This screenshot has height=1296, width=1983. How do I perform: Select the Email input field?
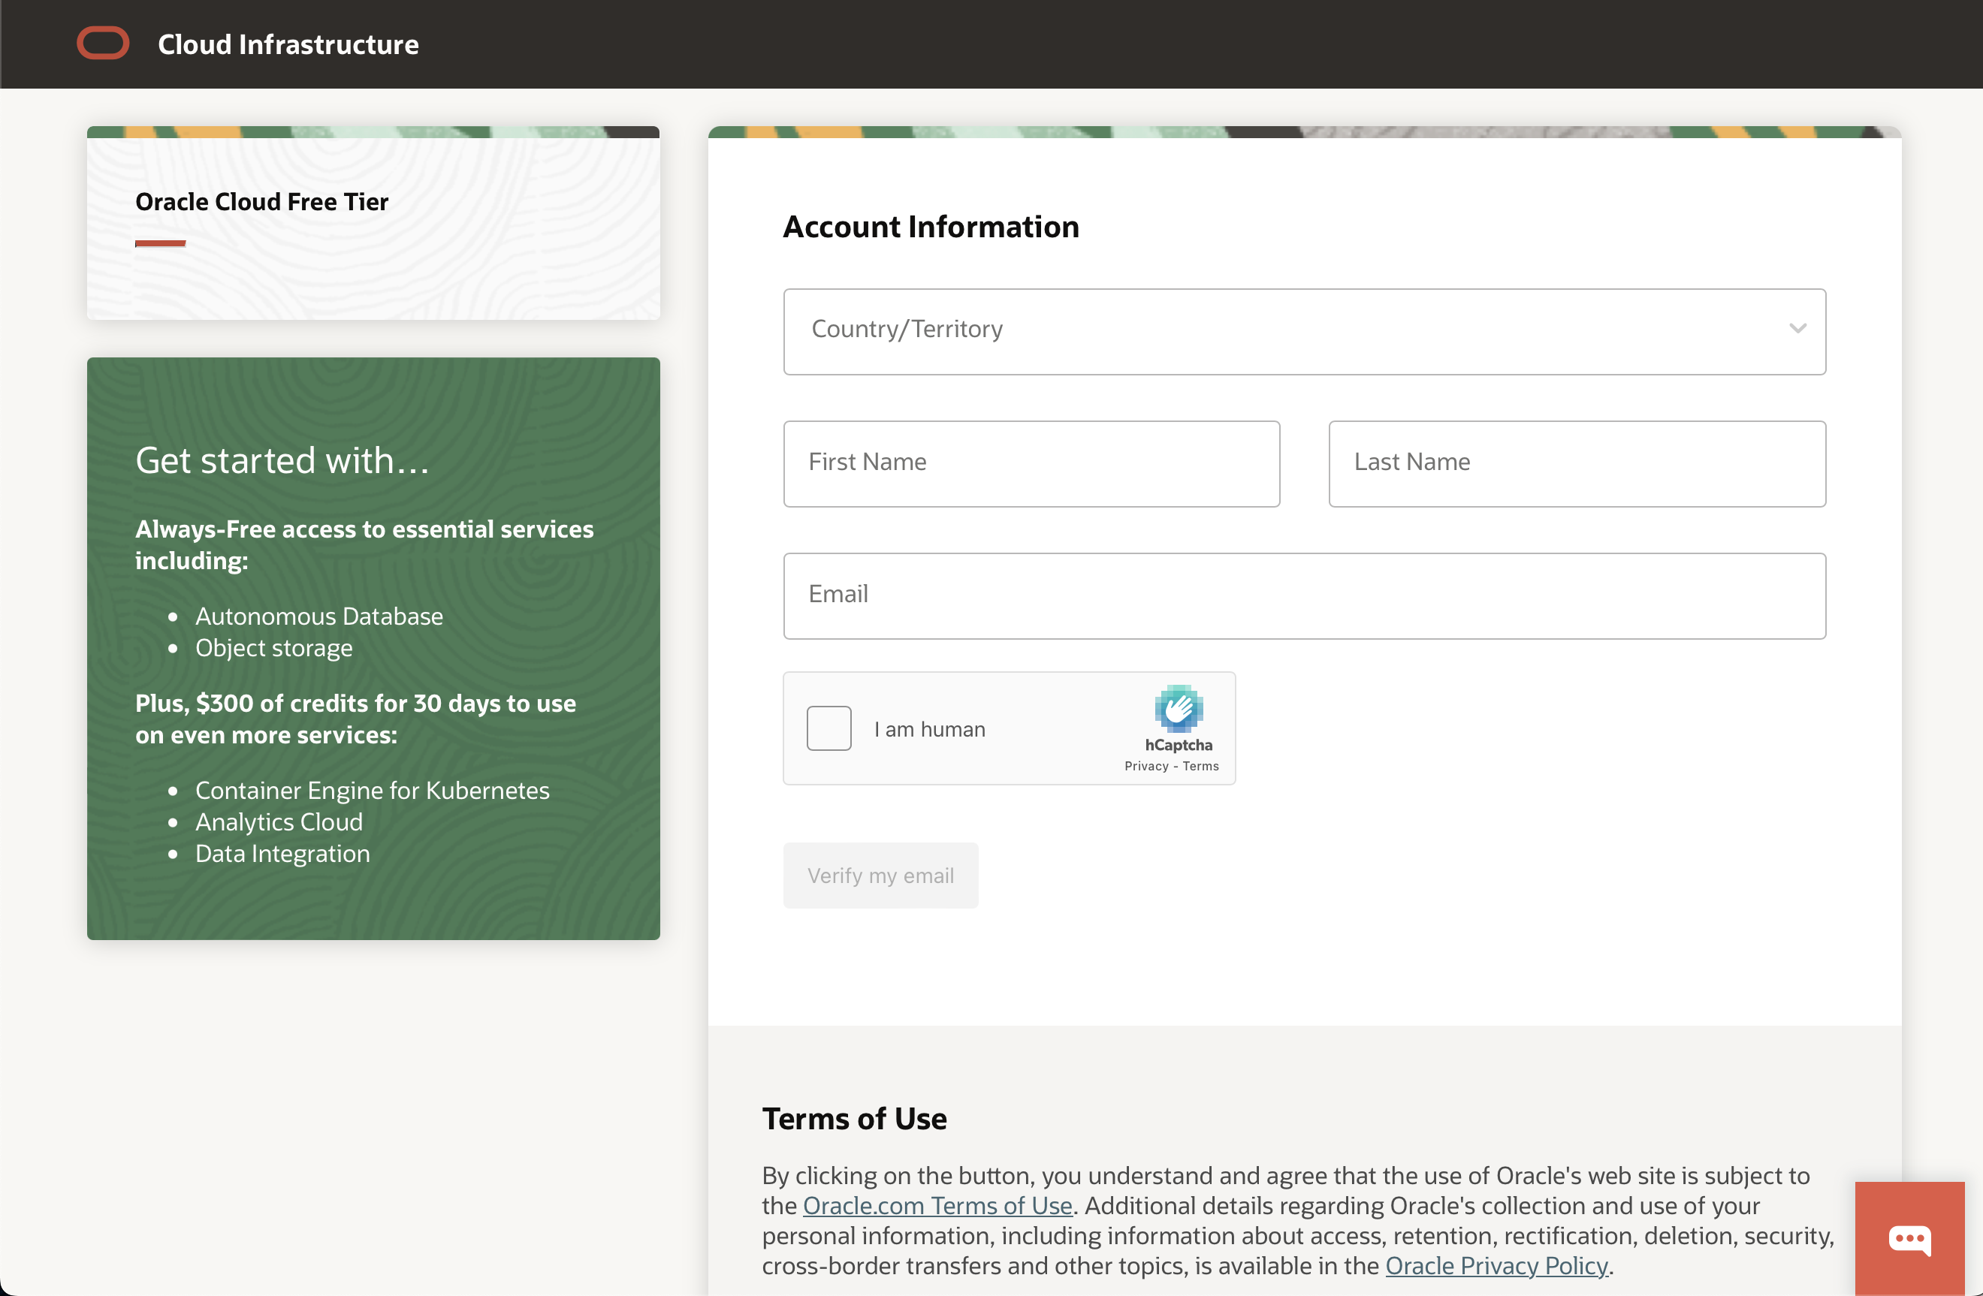[x=1304, y=595]
